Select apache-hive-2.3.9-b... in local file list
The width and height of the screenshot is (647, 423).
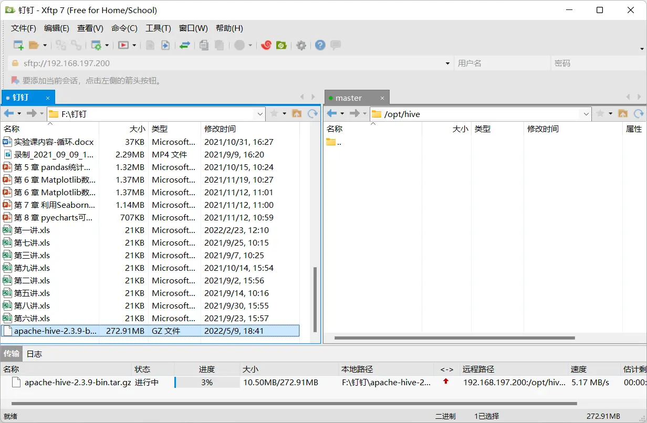click(150, 331)
